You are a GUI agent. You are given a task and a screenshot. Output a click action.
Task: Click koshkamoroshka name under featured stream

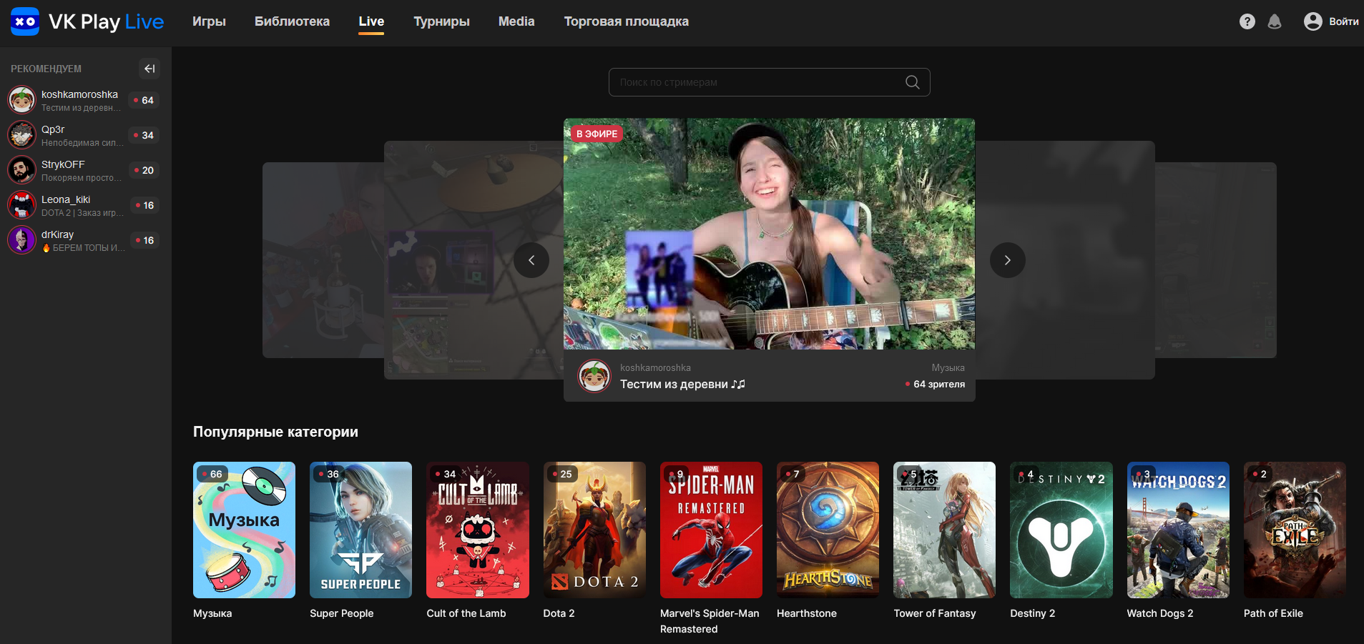click(x=655, y=367)
